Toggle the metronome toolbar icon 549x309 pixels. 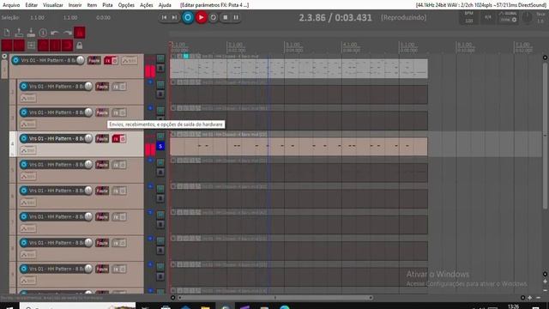80,33
